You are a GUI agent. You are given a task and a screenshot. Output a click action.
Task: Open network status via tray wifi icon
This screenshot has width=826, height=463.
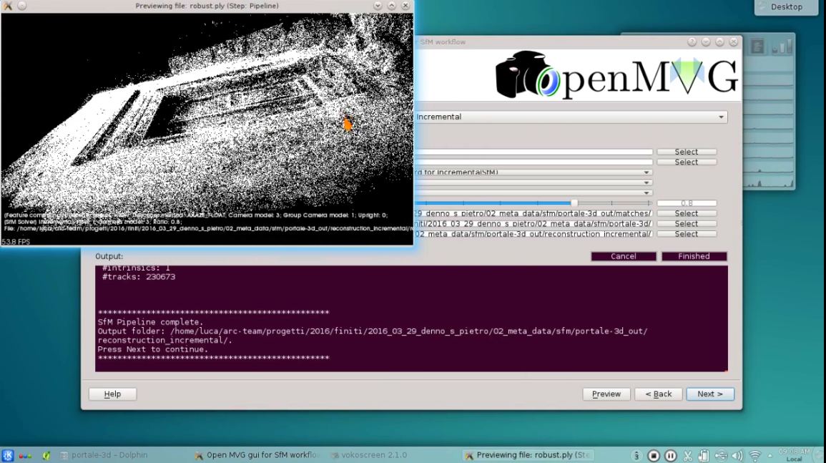(x=754, y=455)
